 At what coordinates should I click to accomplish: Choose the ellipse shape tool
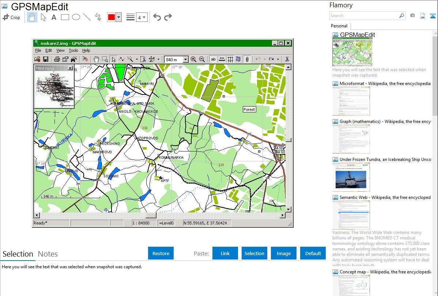coord(76,17)
